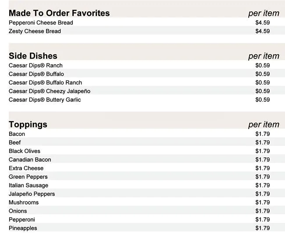The width and height of the screenshot is (285, 233).
Task: Click Caesar Dips Ranch menu item
Action: point(36,66)
